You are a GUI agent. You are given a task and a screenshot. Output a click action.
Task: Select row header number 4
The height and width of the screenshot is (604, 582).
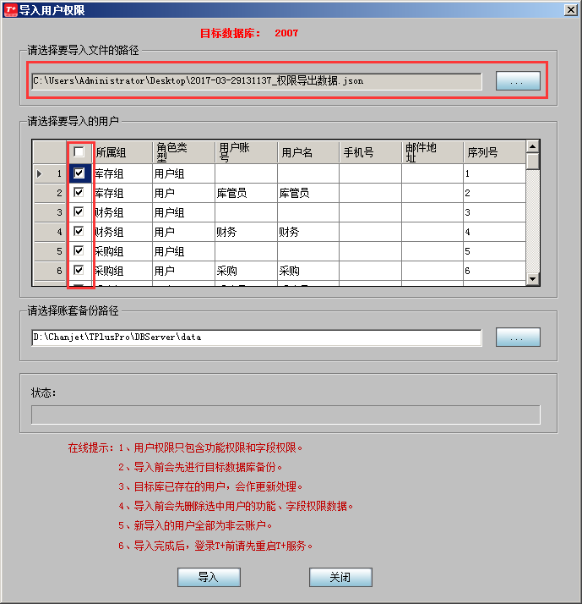click(50, 232)
